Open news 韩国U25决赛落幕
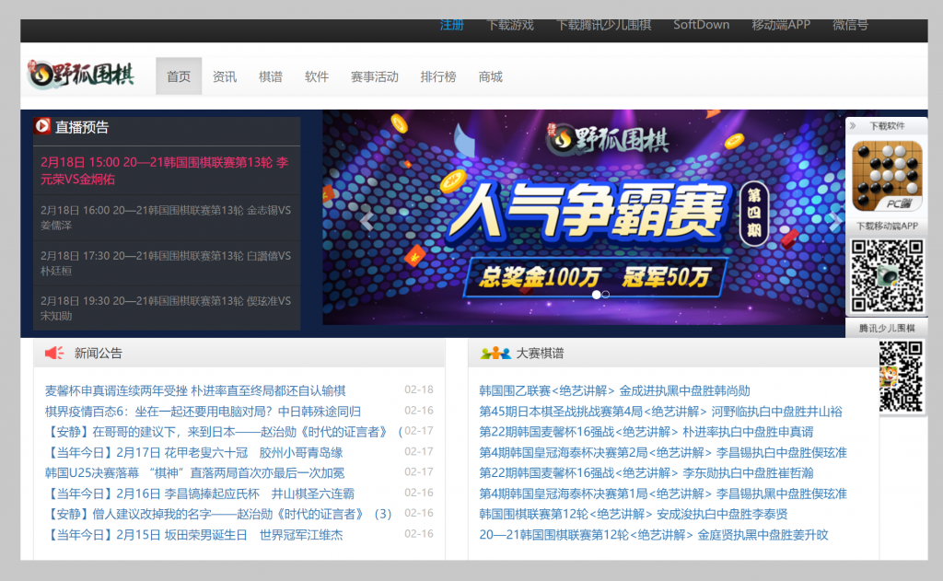 click(194, 472)
